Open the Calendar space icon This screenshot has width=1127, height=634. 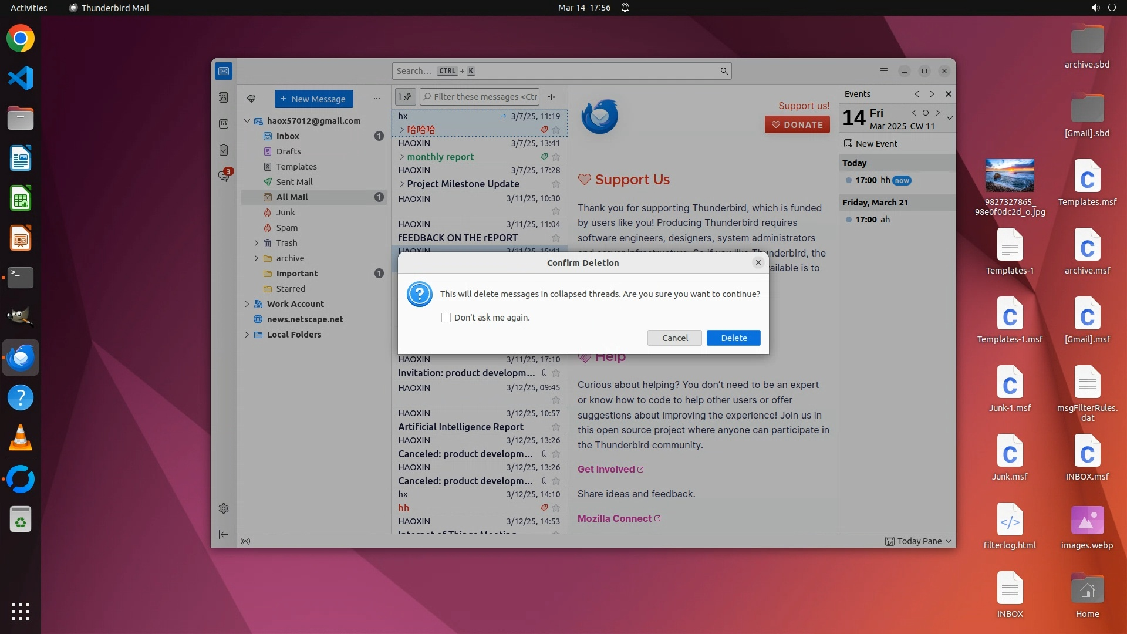pyautogui.click(x=224, y=124)
